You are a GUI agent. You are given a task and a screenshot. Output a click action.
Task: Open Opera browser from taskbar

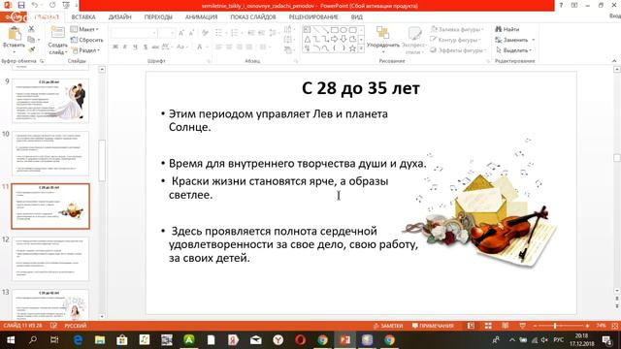300,340
